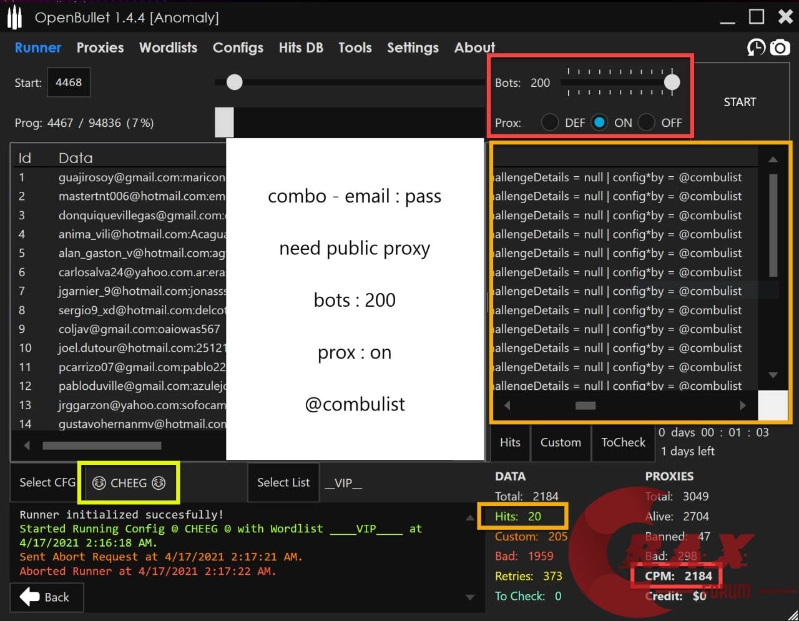Image resolution: width=799 pixels, height=621 pixels.
Task: Click the "__VIP__" wordlist name
Action: [343, 483]
